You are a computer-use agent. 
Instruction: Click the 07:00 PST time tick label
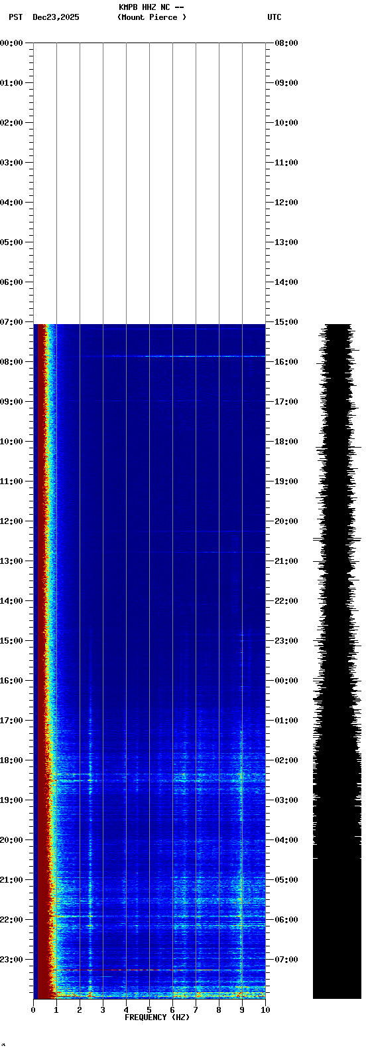pos(12,322)
